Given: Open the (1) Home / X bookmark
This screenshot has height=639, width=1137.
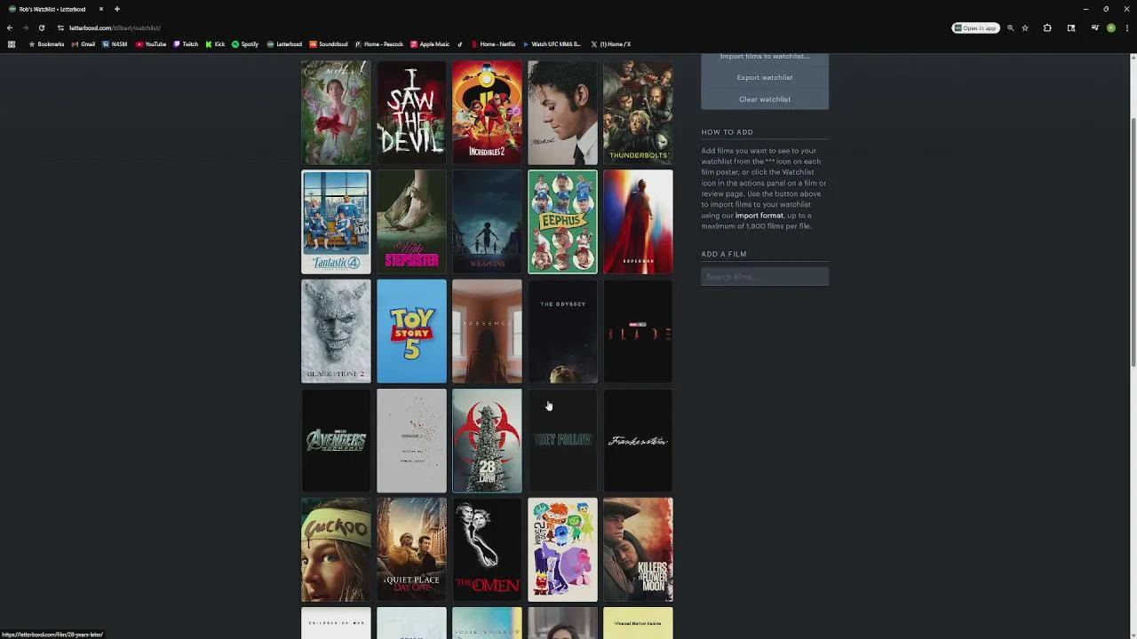Looking at the screenshot, I should click(x=610, y=44).
